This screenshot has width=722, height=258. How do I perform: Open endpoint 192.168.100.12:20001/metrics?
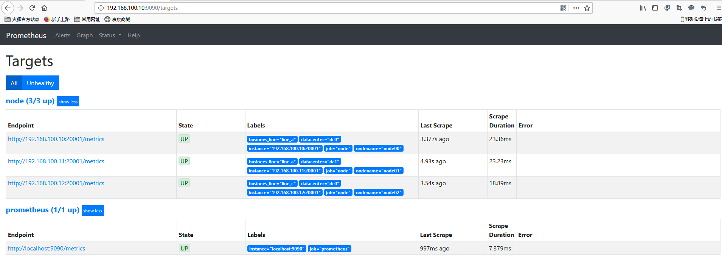[x=56, y=183]
